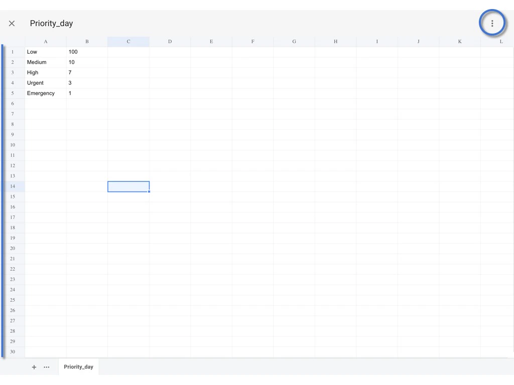Select row 30 header
Viewport: 514px width, 385px height.
click(x=12, y=351)
